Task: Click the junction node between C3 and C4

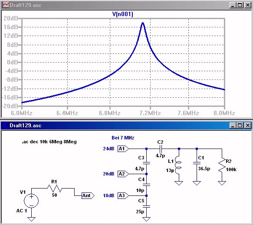Action: pyautogui.click(x=146, y=174)
